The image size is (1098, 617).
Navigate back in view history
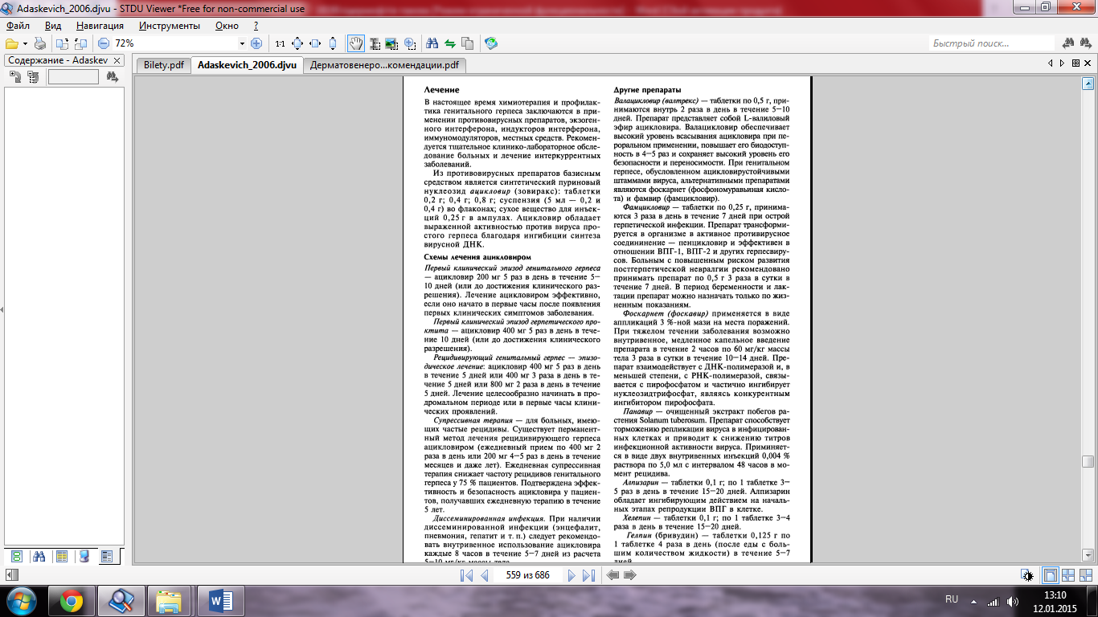pos(613,575)
